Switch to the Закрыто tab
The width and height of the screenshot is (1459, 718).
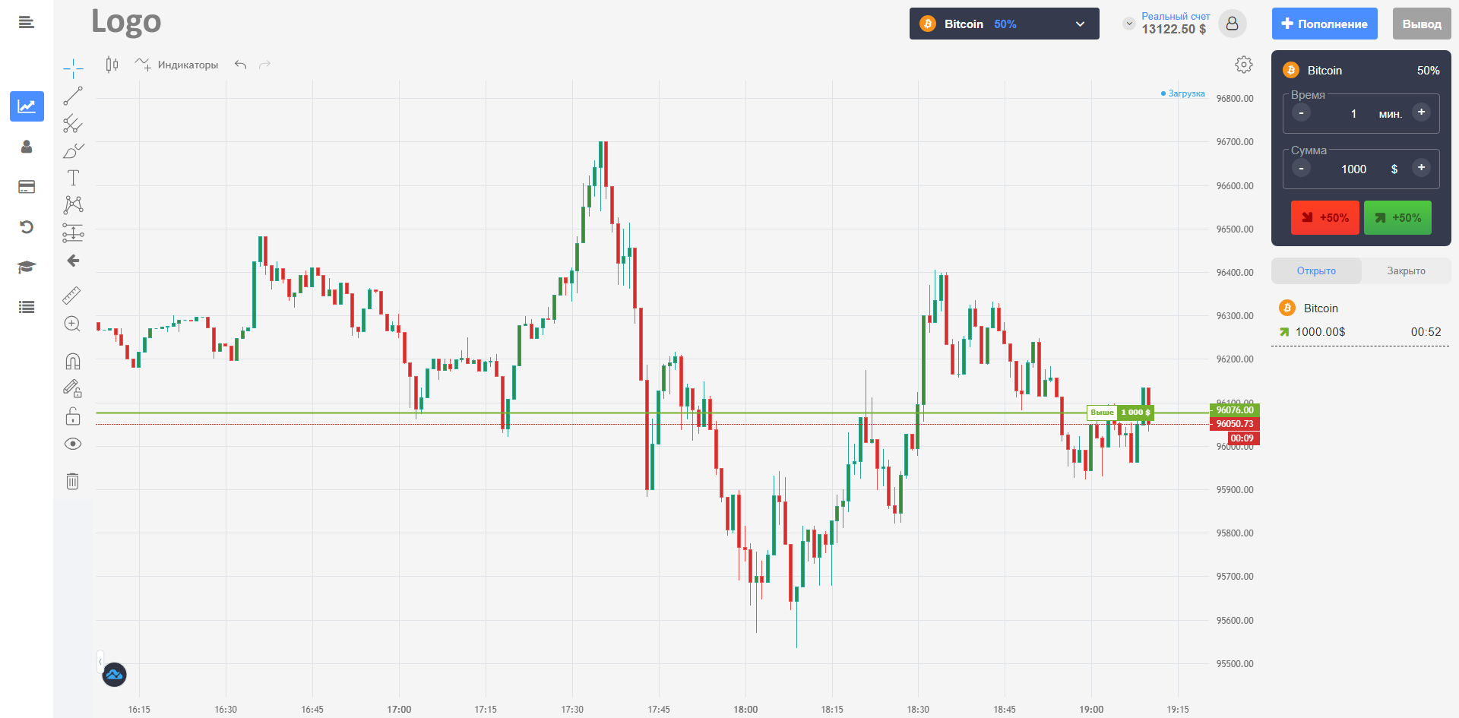pyautogui.click(x=1405, y=271)
